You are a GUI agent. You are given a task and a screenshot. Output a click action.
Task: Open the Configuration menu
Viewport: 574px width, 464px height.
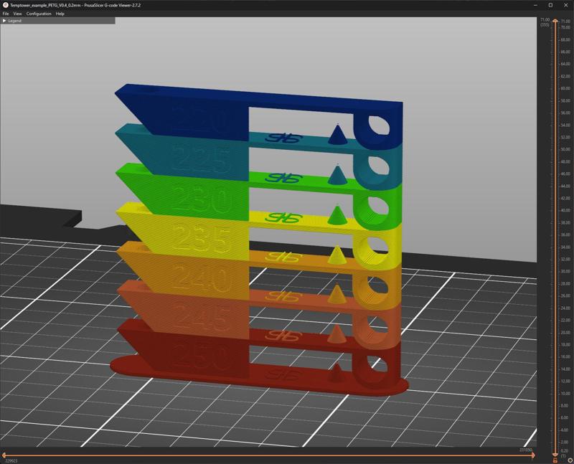click(x=39, y=14)
